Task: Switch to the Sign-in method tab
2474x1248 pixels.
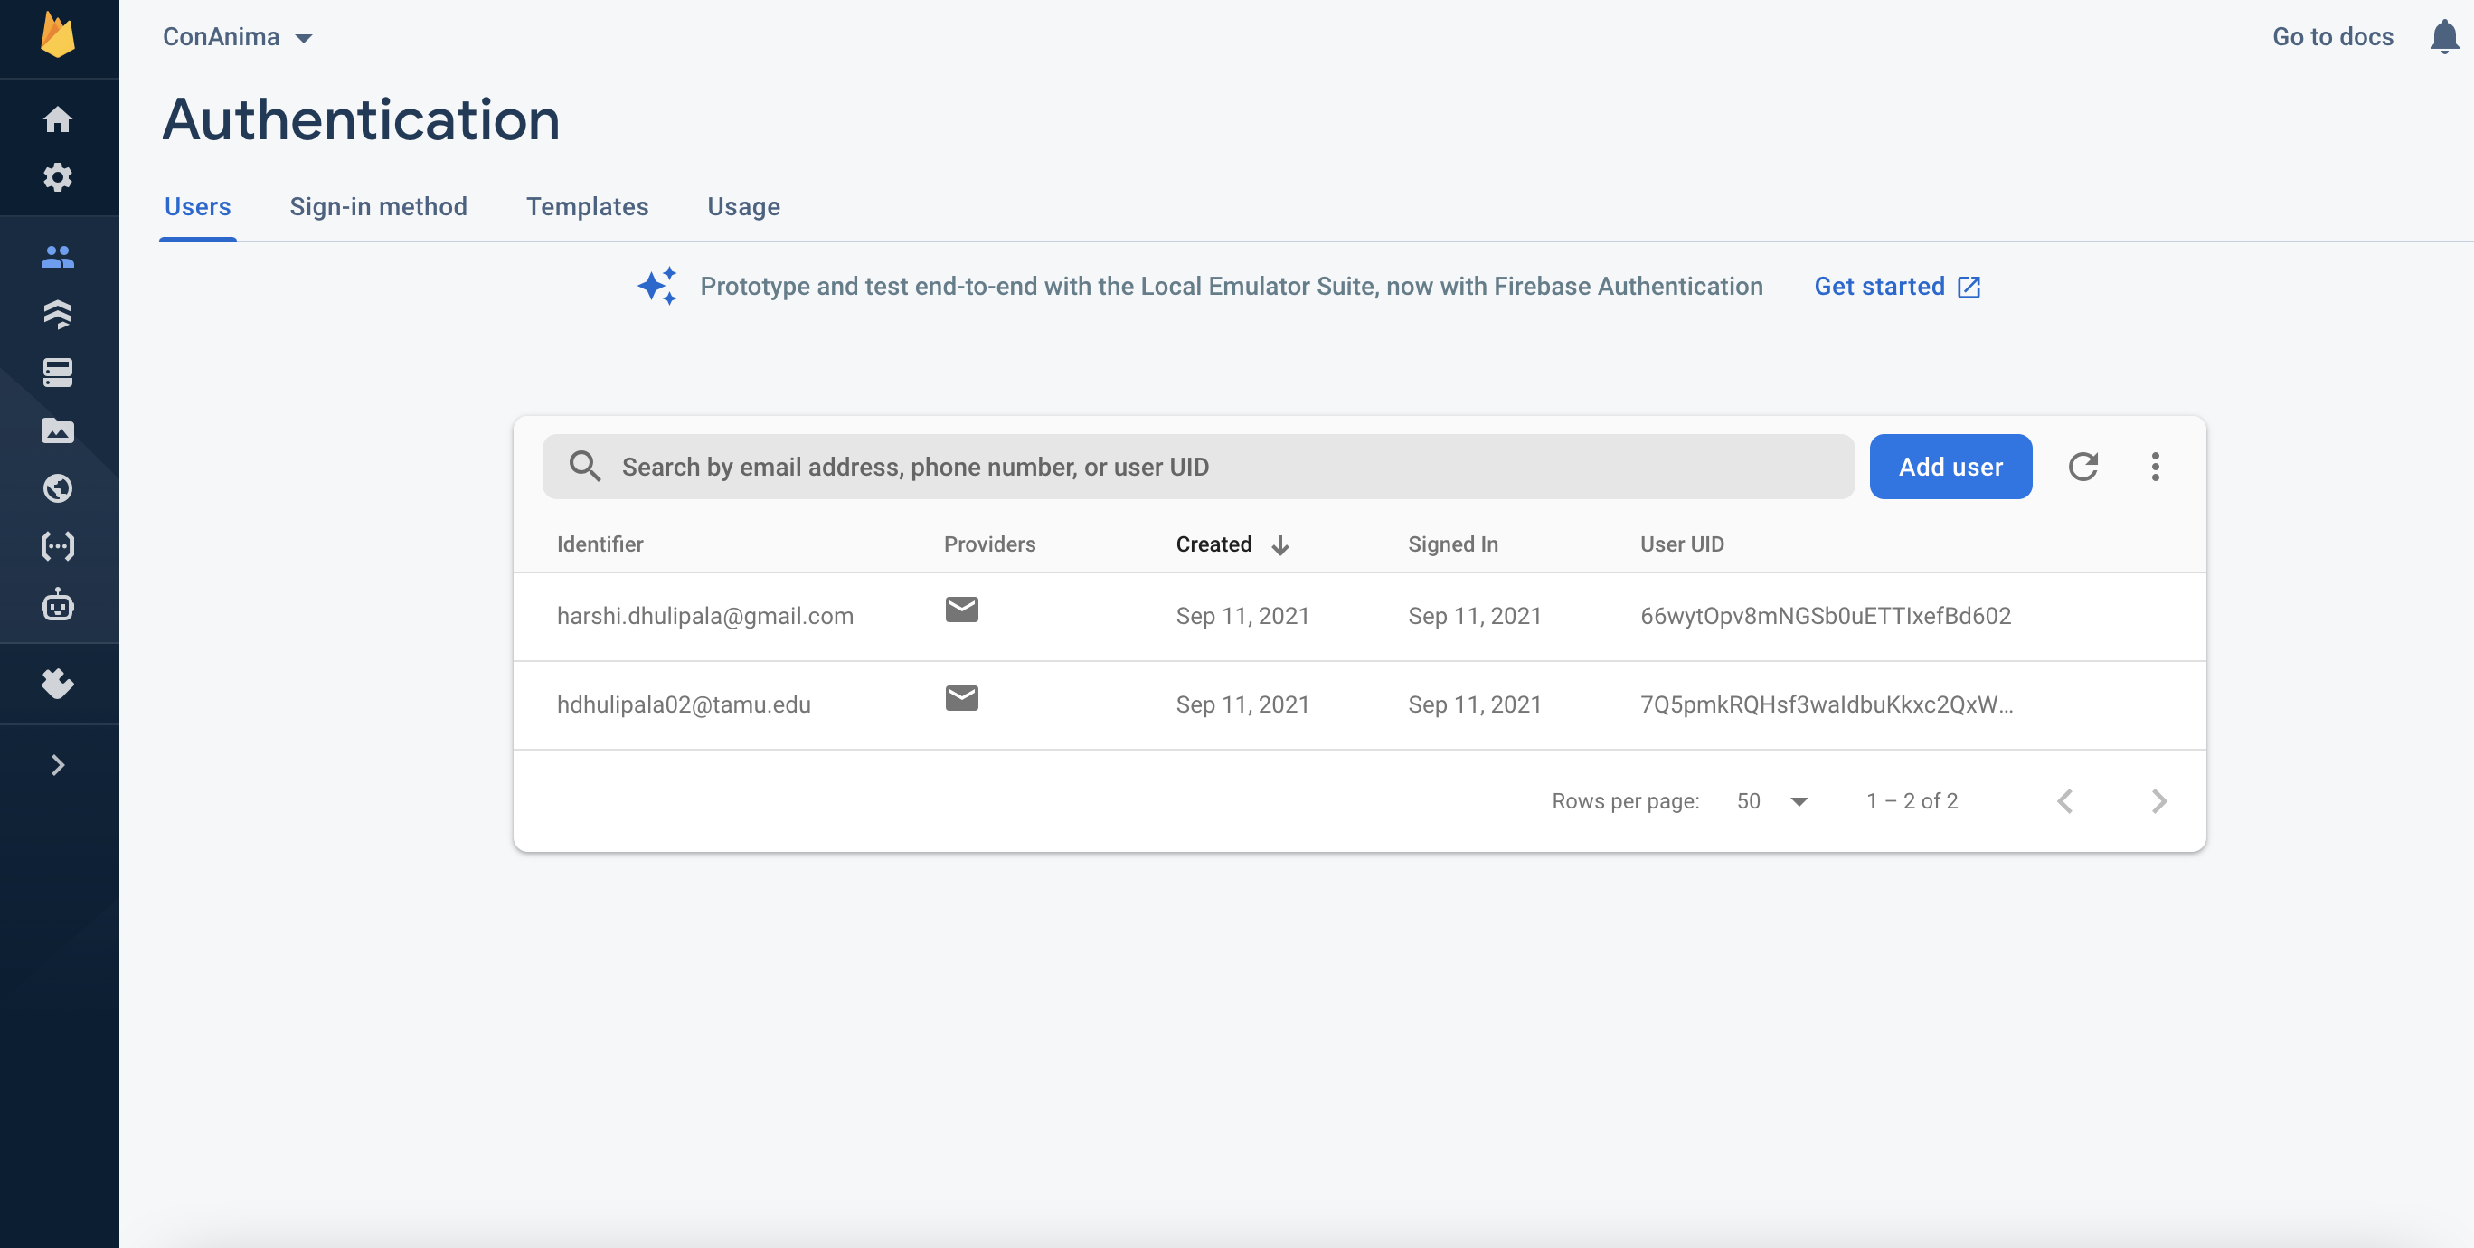Action: click(x=378, y=206)
